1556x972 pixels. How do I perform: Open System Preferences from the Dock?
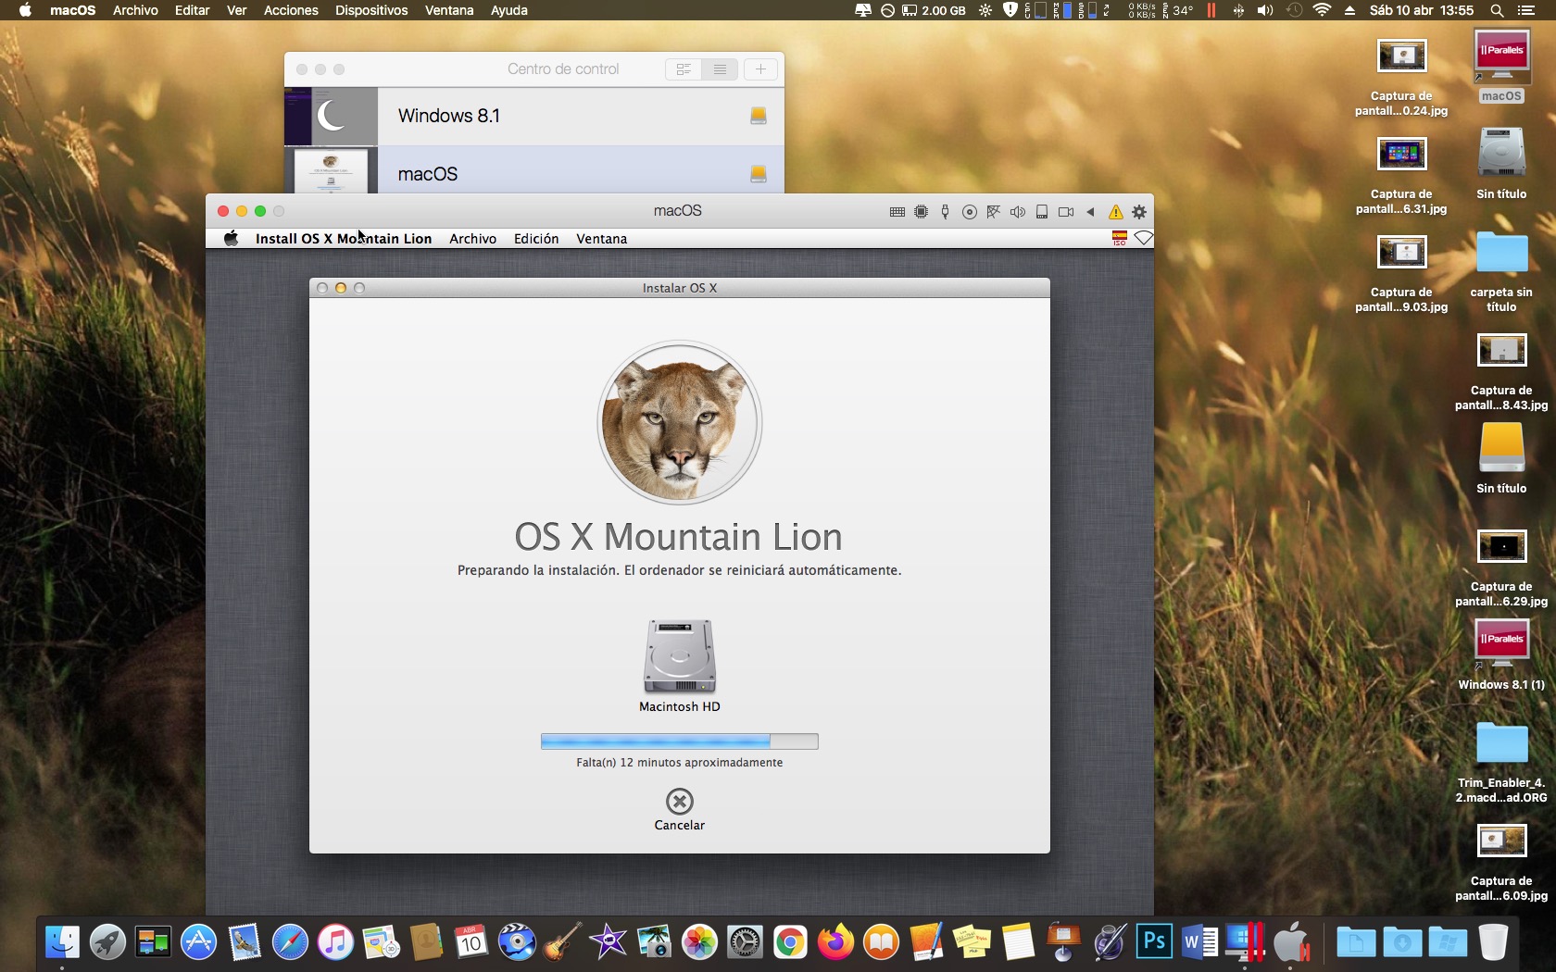pyautogui.click(x=745, y=942)
